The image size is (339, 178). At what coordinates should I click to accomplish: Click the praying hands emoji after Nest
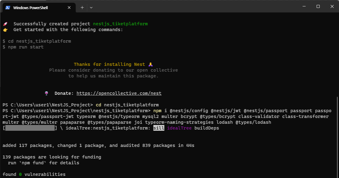coord(151,64)
